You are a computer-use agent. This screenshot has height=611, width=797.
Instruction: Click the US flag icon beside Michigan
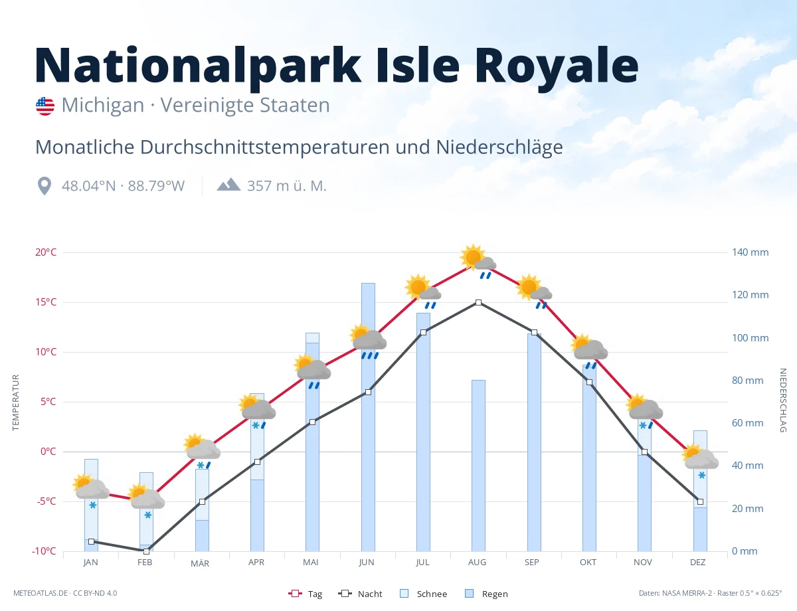(45, 106)
